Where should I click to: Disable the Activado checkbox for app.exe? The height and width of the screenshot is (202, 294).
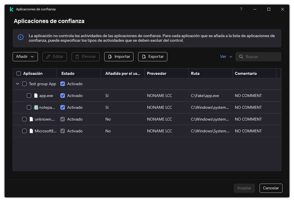(62, 95)
